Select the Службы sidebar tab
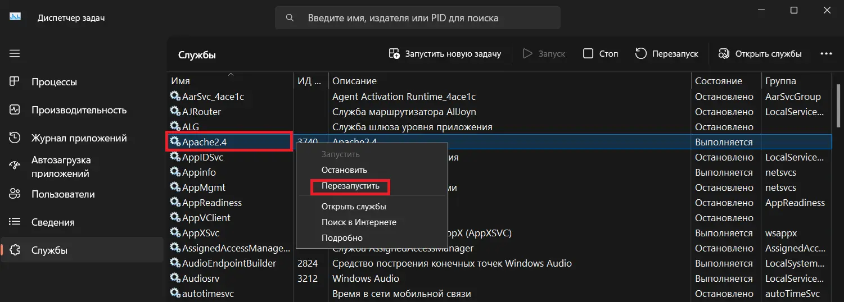Image resolution: width=844 pixels, height=302 pixels. 49,250
